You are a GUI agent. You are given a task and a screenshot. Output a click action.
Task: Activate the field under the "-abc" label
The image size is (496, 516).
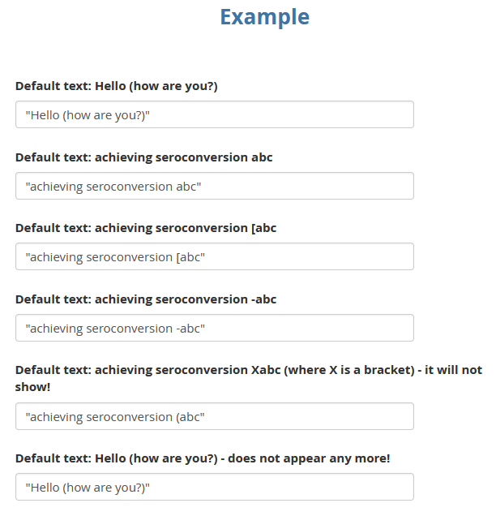[214, 328]
